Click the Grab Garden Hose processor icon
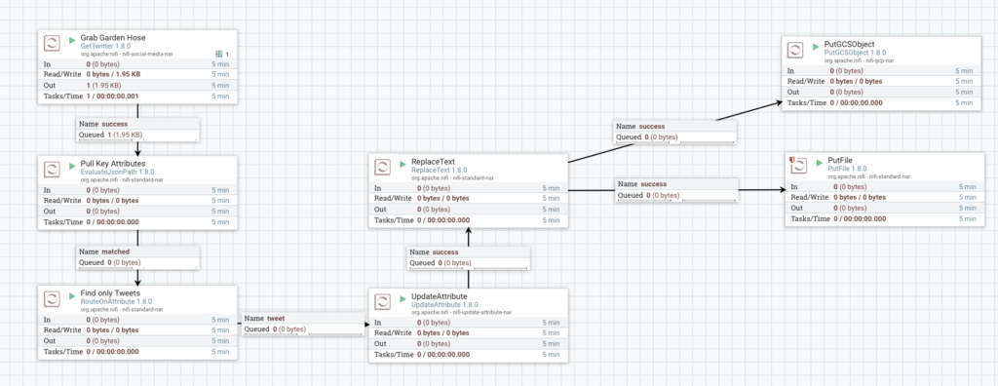This screenshot has height=386, width=998. tap(52, 43)
